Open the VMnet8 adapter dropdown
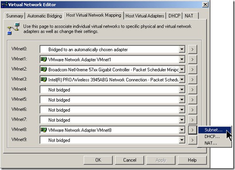The image size is (235, 170). pyautogui.click(x=182, y=130)
